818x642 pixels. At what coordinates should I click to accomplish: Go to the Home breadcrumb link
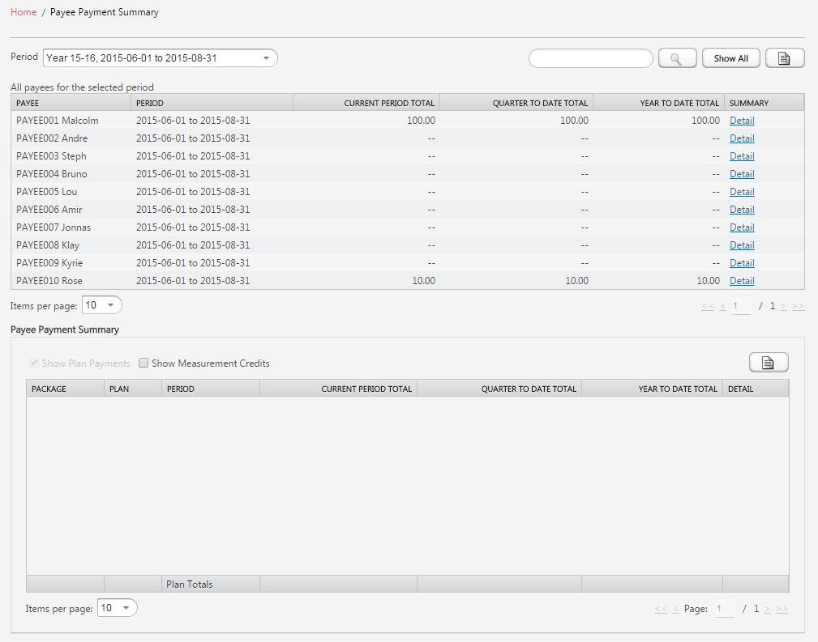coord(24,12)
